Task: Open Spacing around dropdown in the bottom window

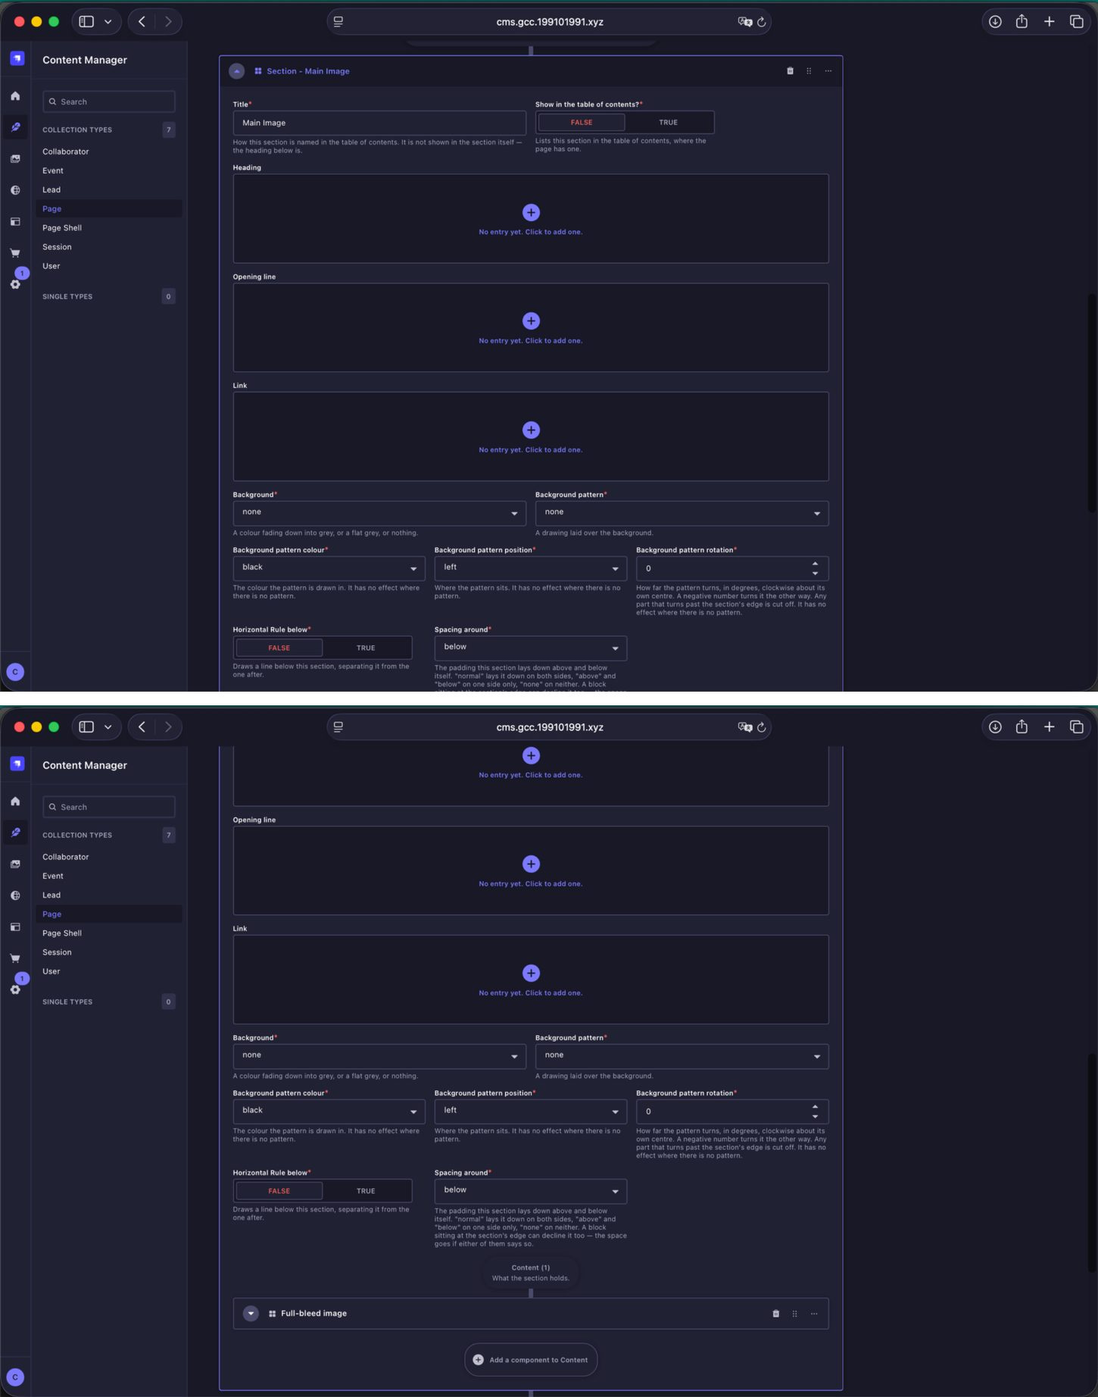Action: tap(530, 1191)
